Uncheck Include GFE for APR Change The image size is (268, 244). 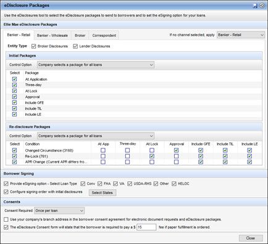coord(201,162)
